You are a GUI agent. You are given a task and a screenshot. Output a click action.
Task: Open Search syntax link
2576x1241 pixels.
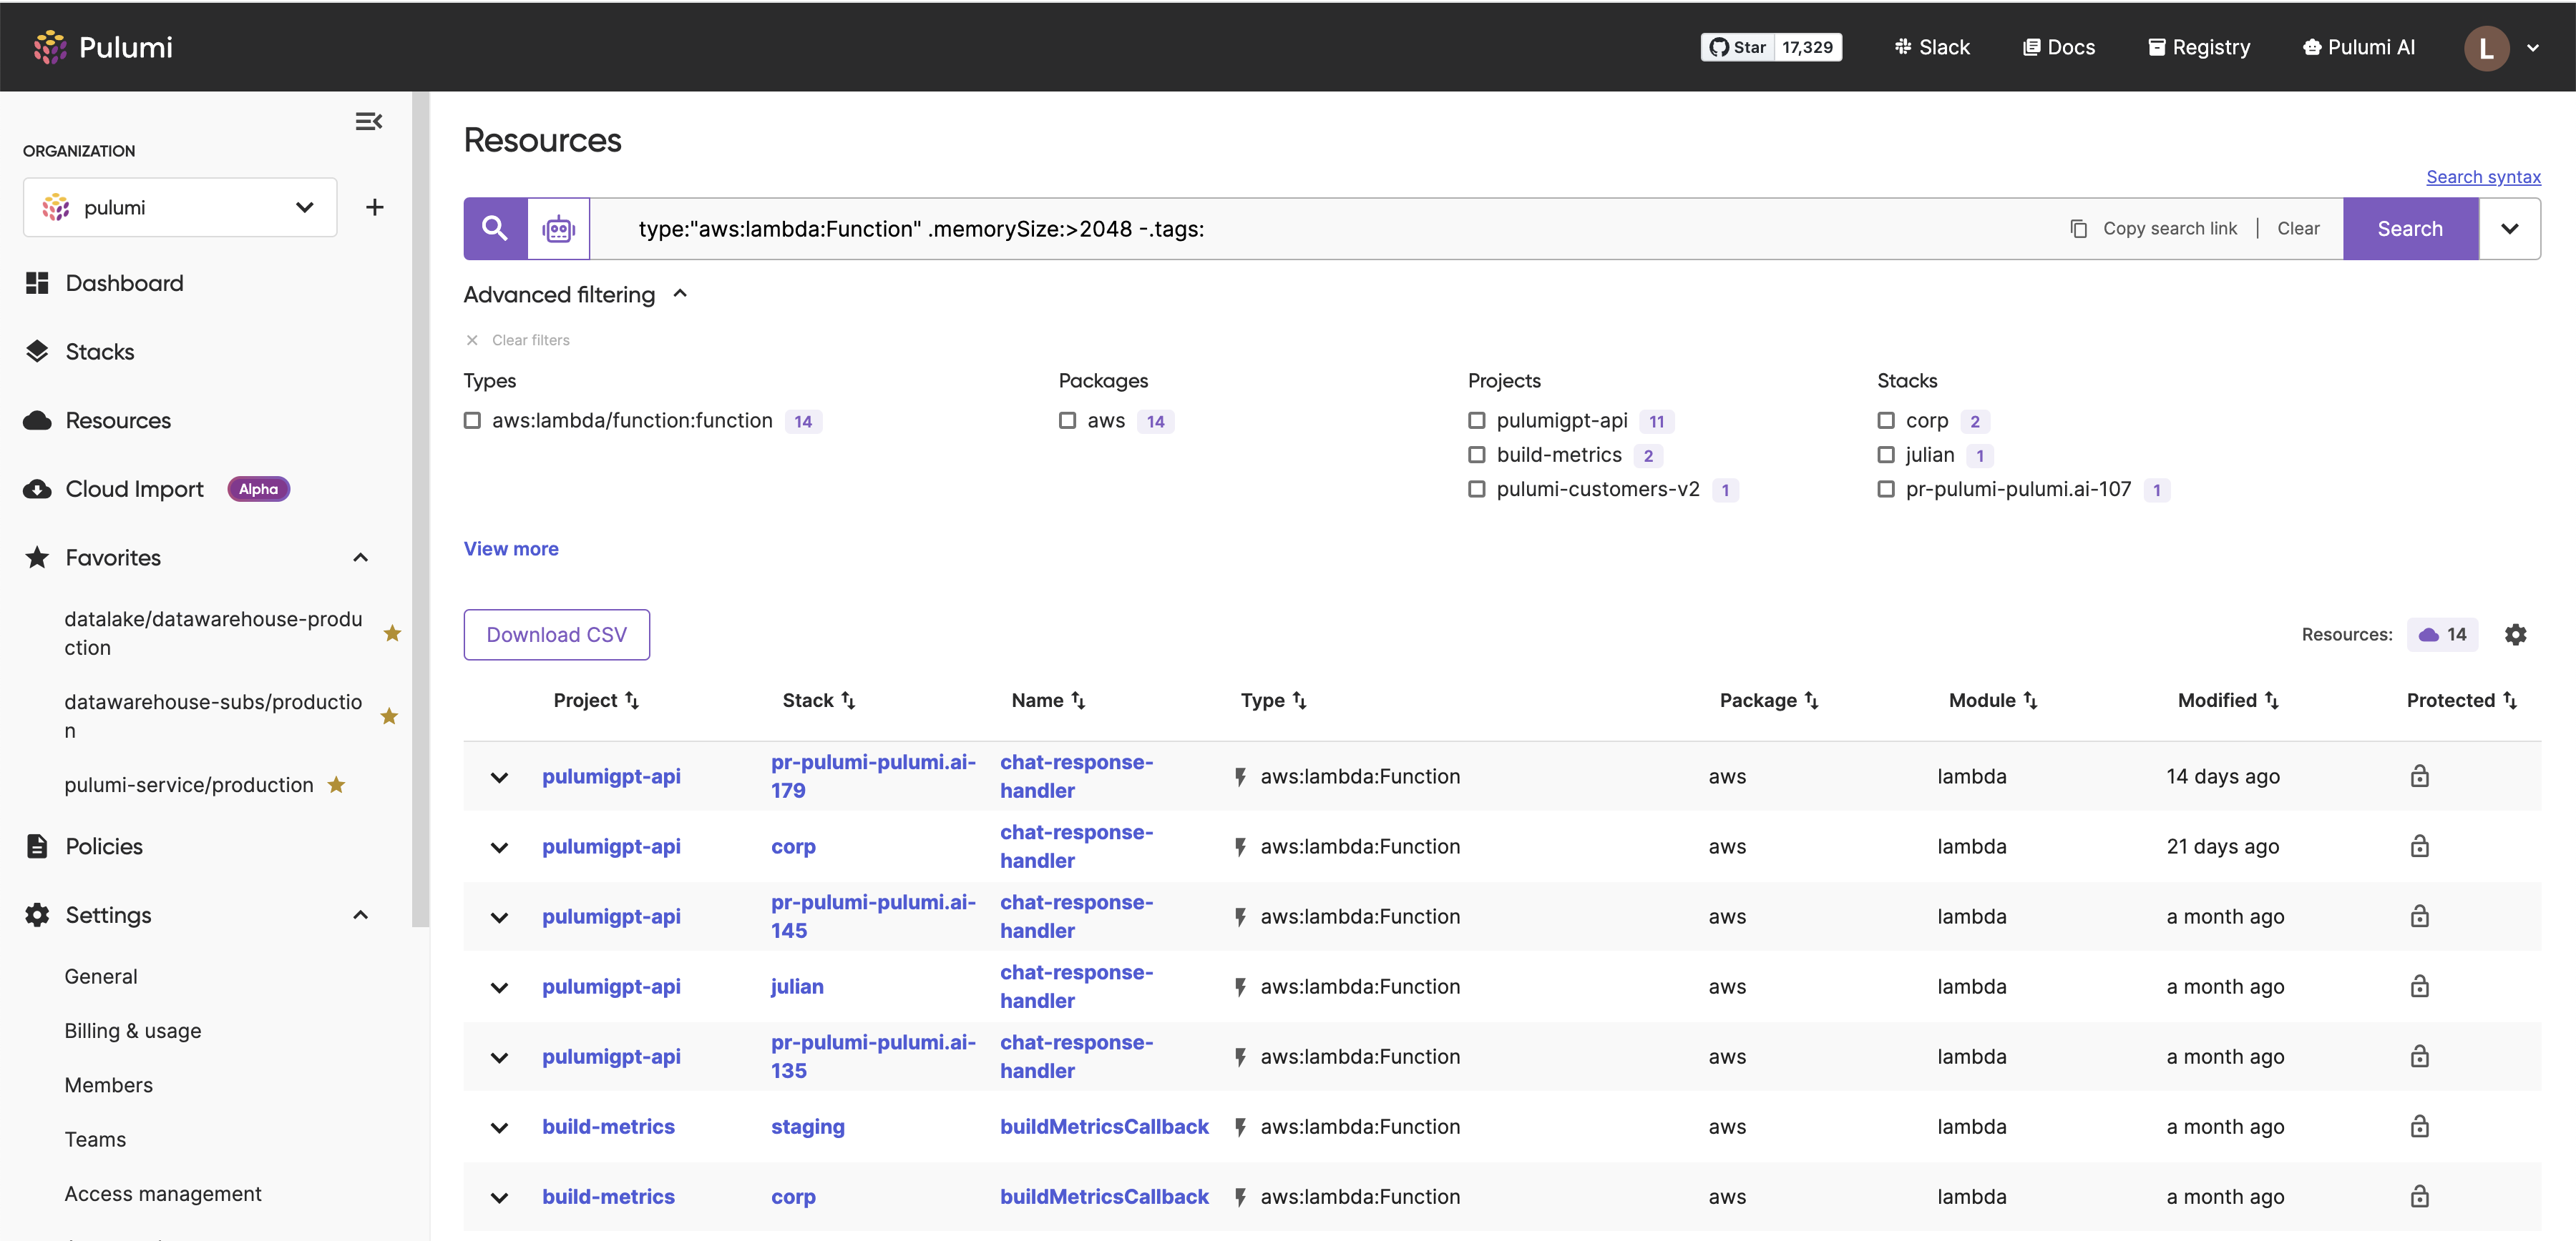pos(2482,177)
